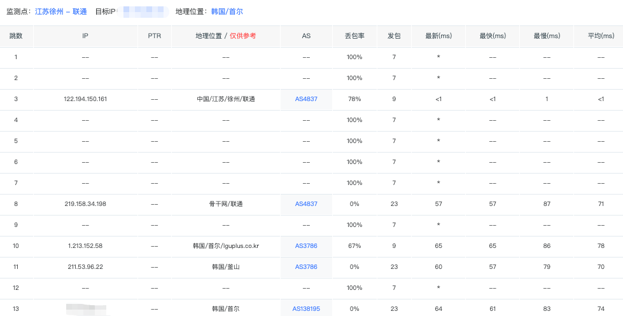Click AS3786 link in hop 11 row
Image resolution: width=623 pixels, height=316 pixels.
pyautogui.click(x=306, y=267)
